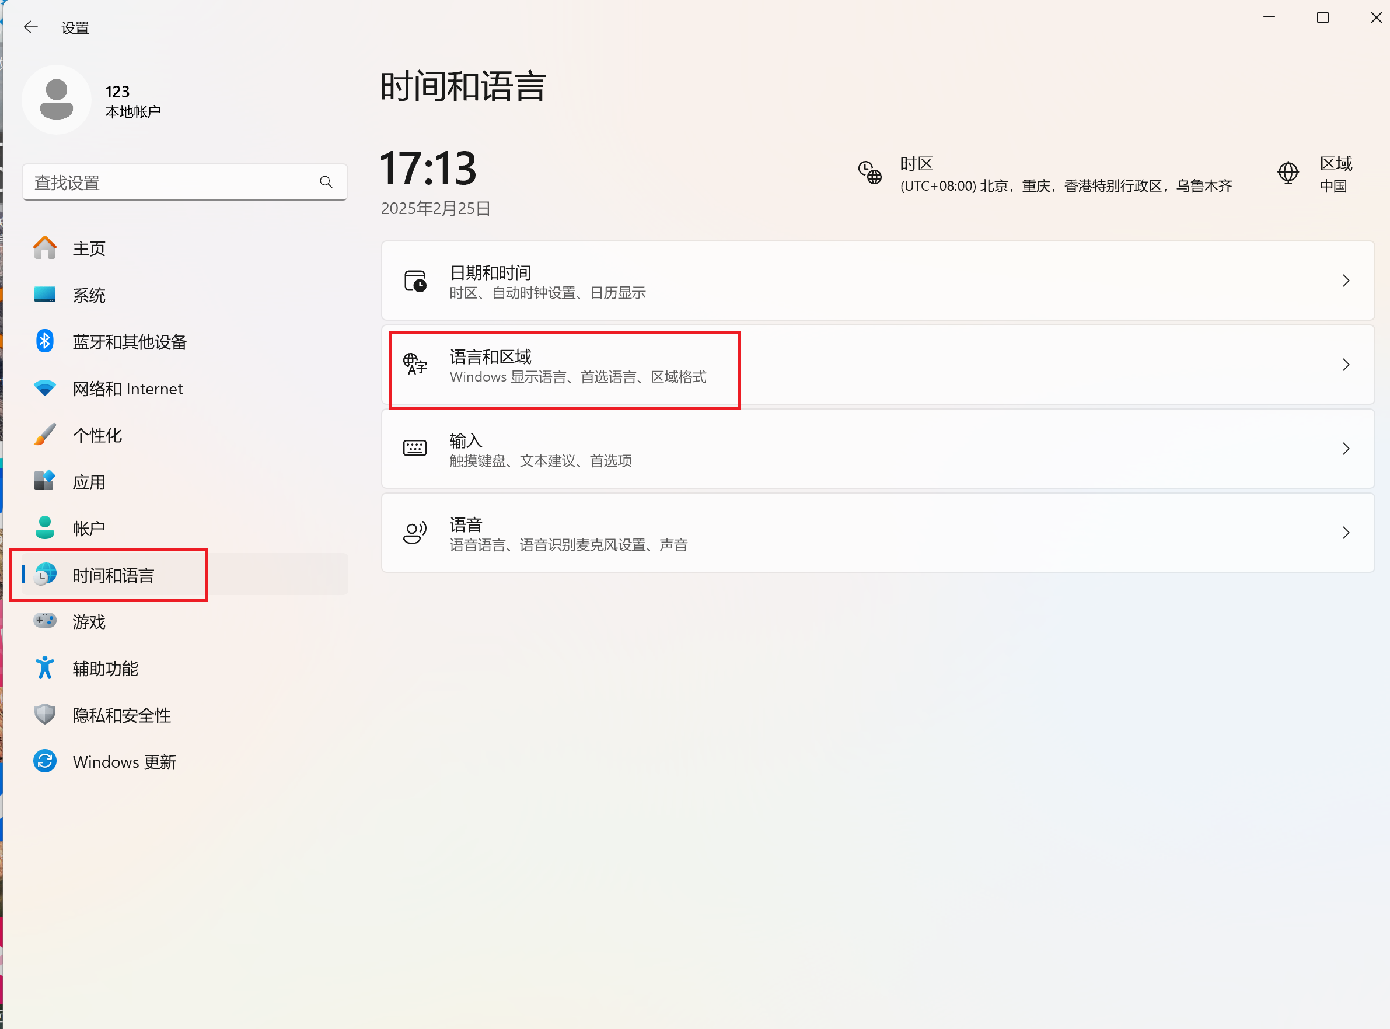Expand 语音 chevron arrow
The width and height of the screenshot is (1390, 1029).
(x=1346, y=533)
